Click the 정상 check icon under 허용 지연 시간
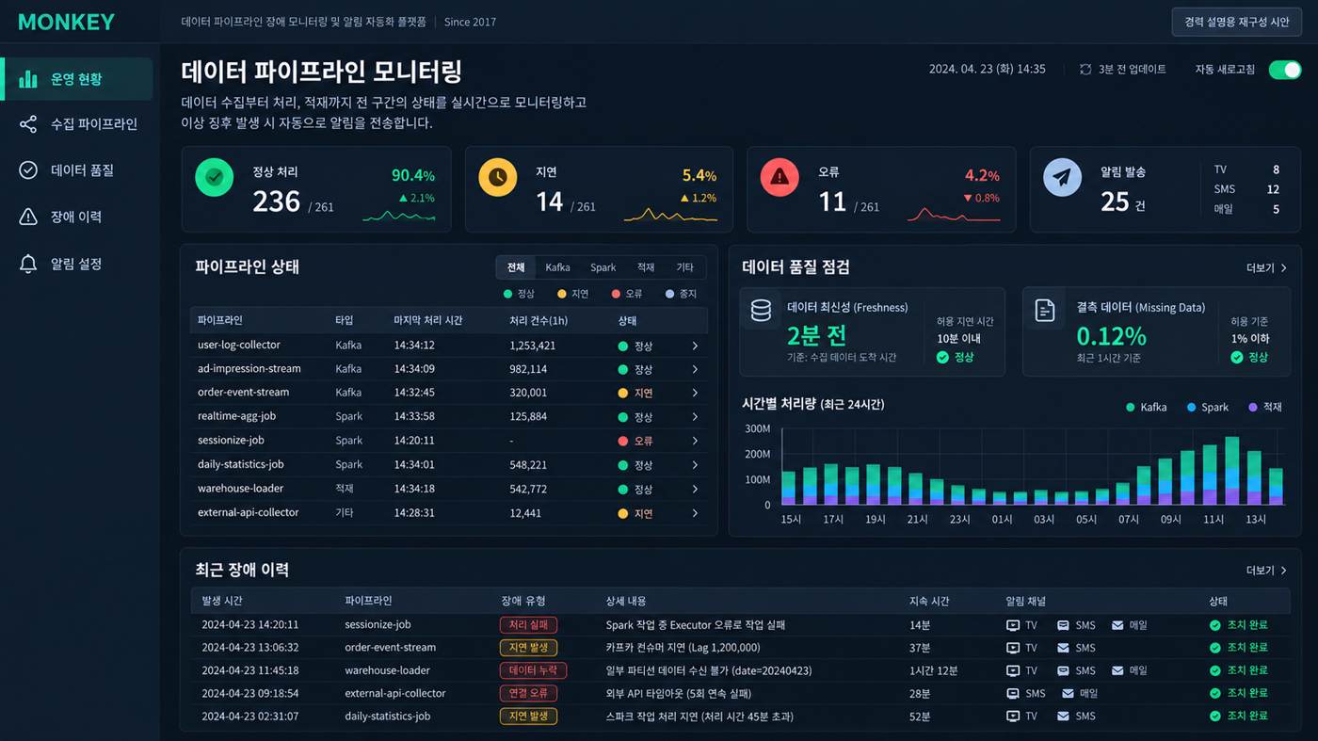Image resolution: width=1318 pixels, height=741 pixels. click(x=942, y=357)
